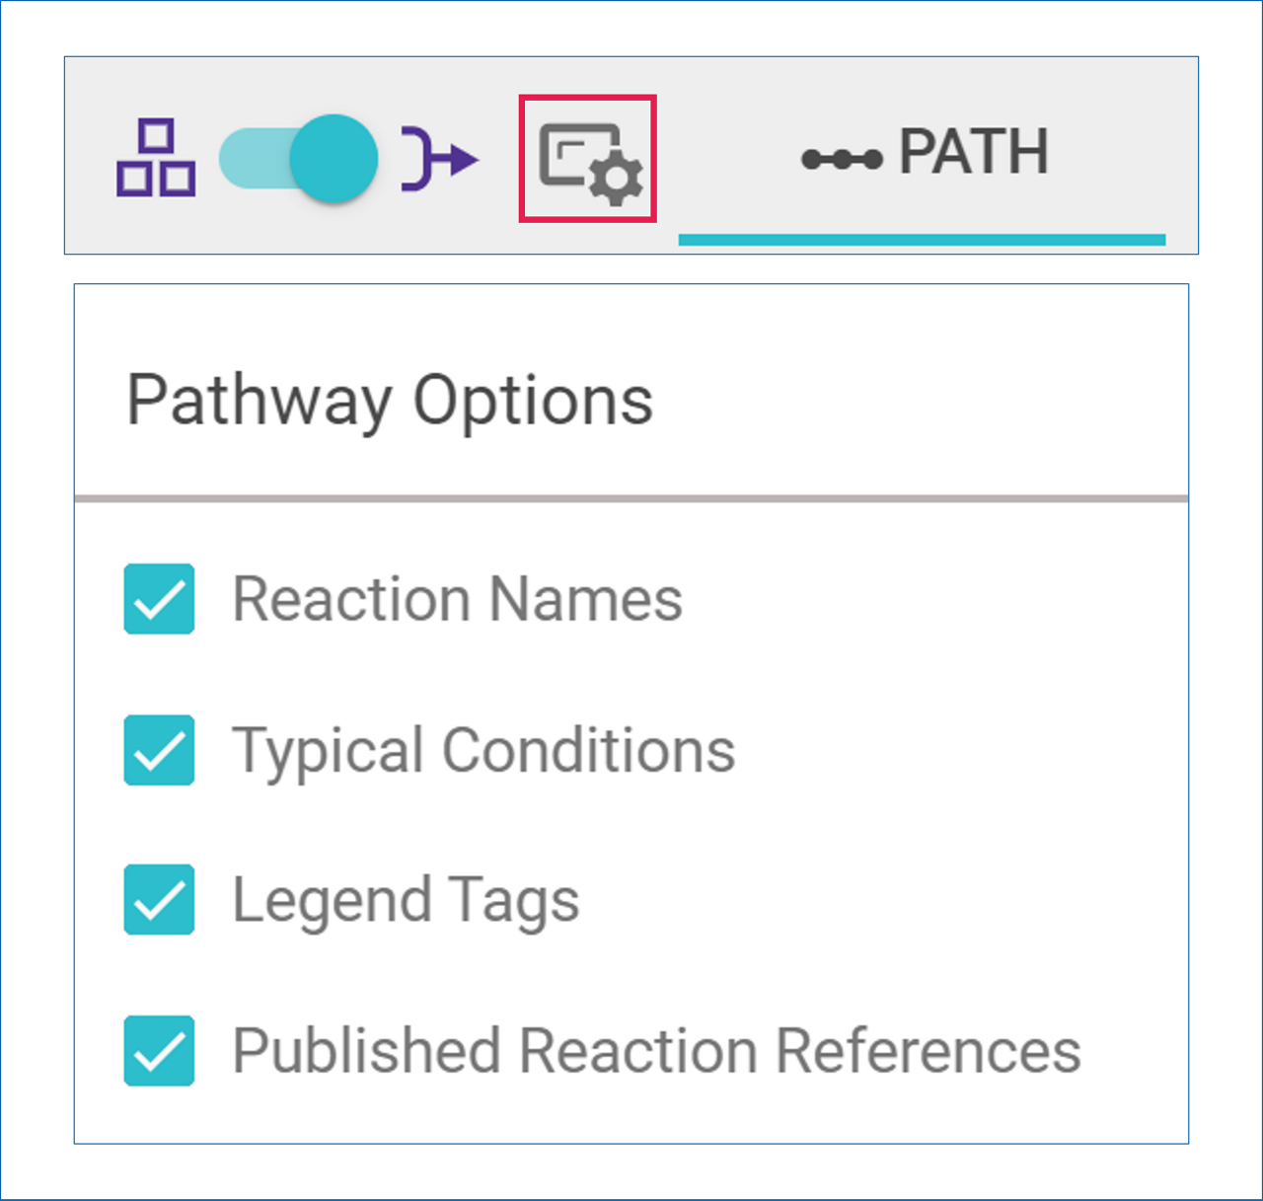Click the Reaction Names label text

click(457, 599)
